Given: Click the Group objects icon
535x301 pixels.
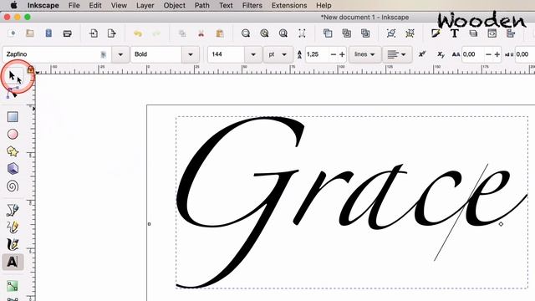Looking at the screenshot, I should point(391,33).
